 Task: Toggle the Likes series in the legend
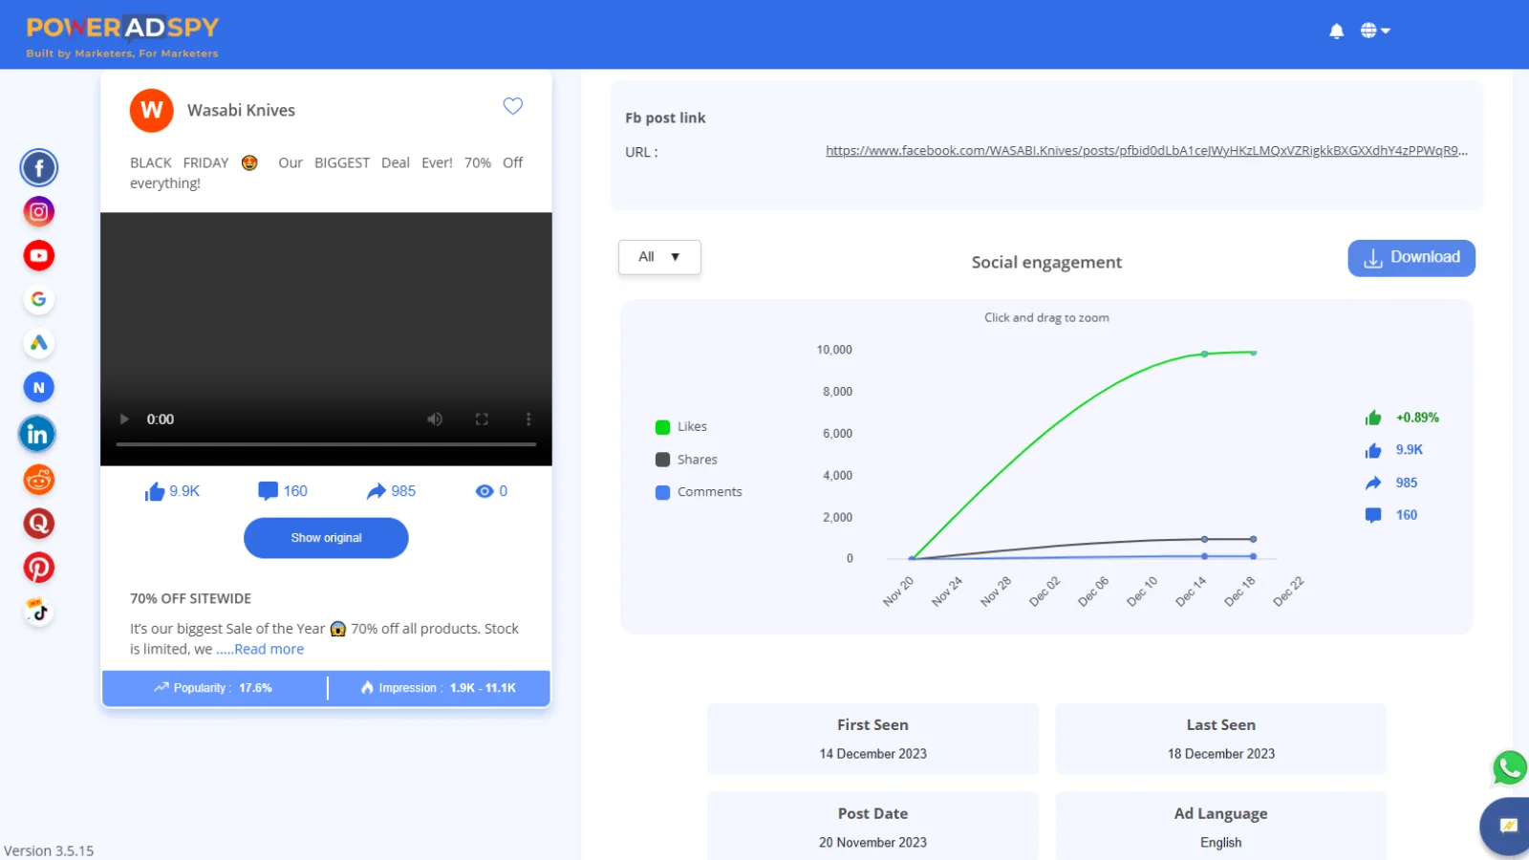coord(681,427)
